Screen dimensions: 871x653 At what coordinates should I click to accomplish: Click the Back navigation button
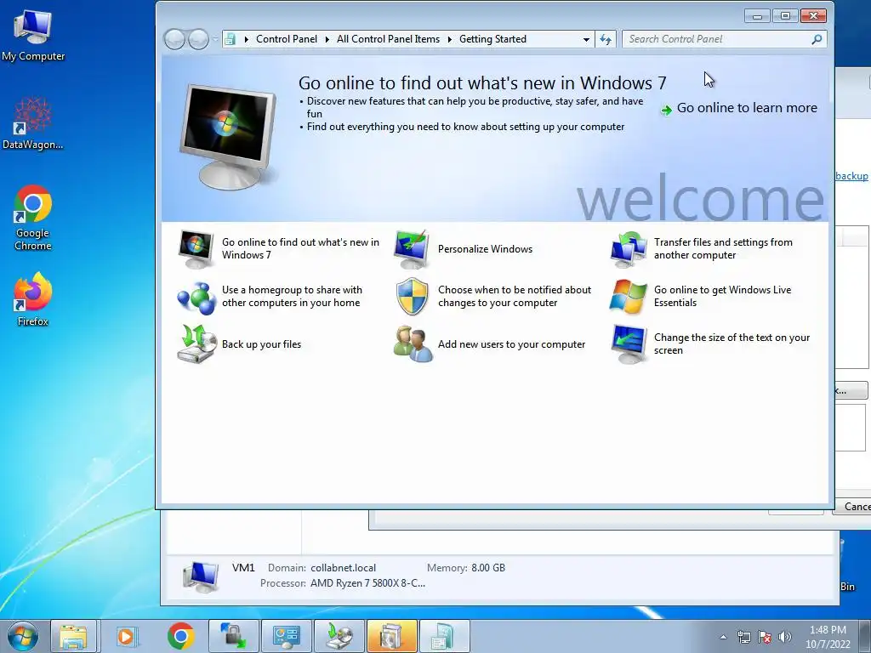point(174,39)
